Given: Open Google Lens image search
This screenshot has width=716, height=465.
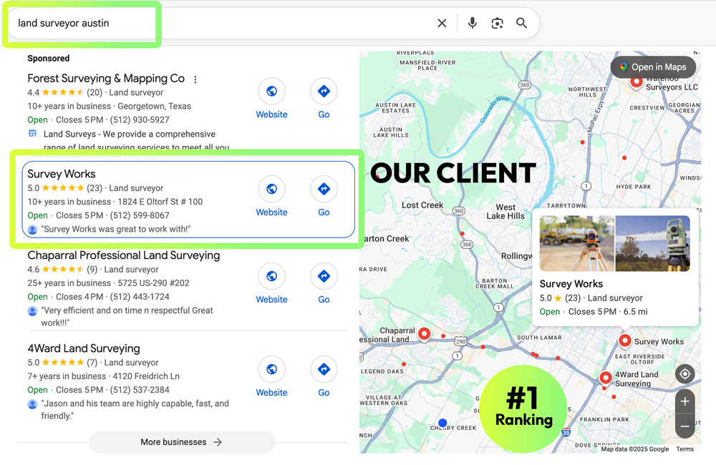Looking at the screenshot, I should tap(498, 22).
